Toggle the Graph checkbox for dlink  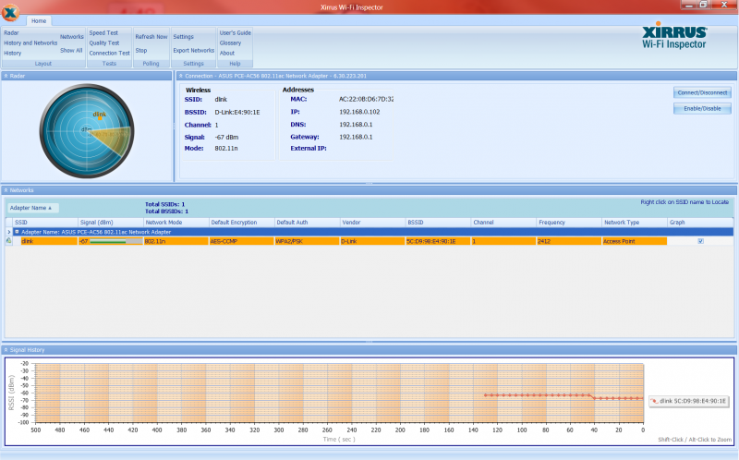[x=701, y=241]
